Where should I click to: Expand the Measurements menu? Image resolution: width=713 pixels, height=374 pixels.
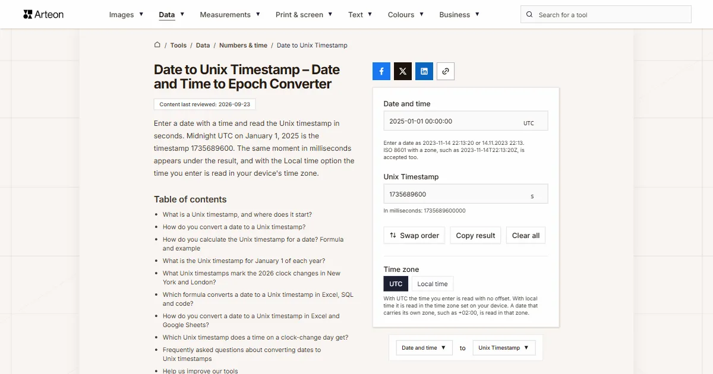pos(230,15)
